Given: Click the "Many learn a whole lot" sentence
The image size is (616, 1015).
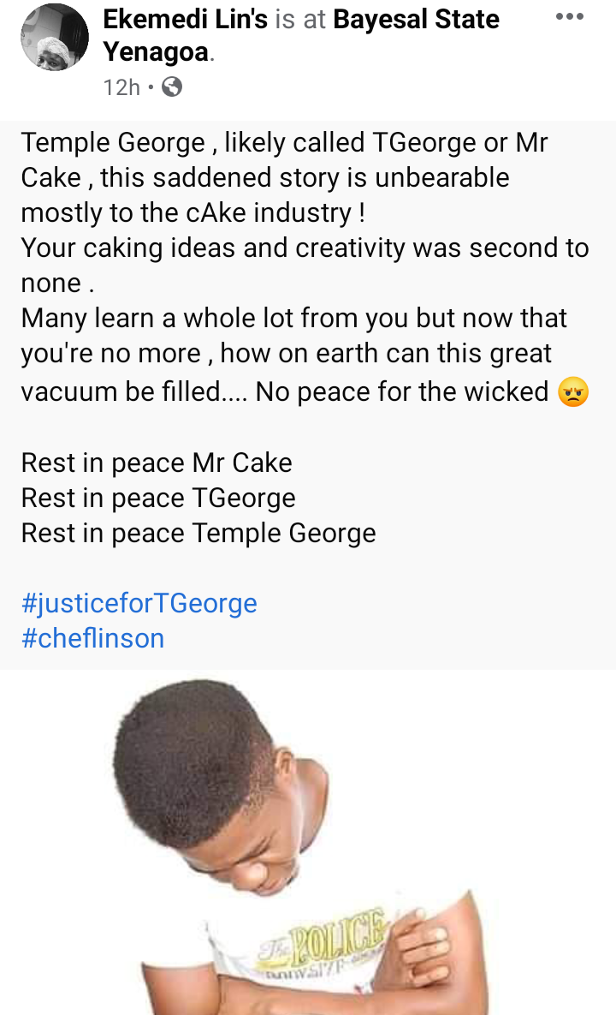Looking at the screenshot, I should coord(293,319).
